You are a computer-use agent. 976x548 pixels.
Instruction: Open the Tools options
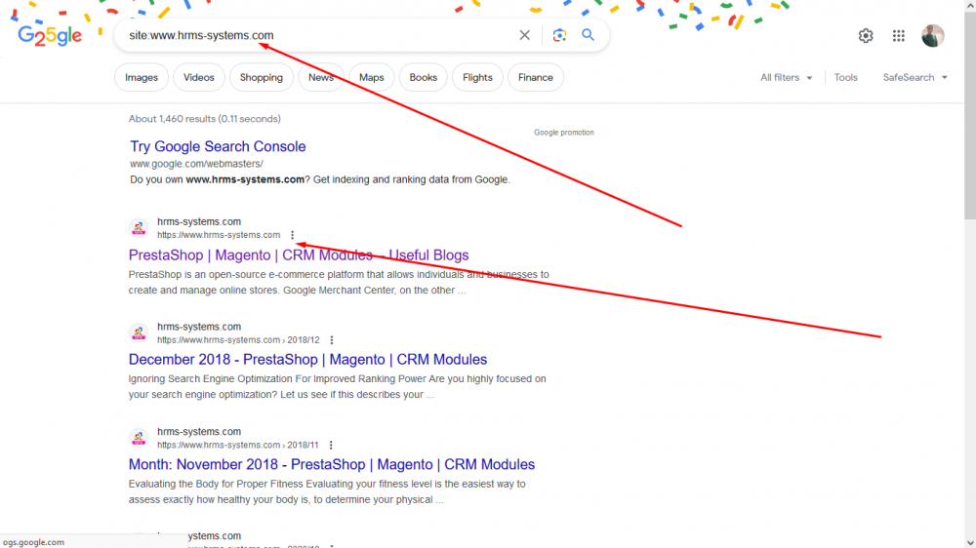point(845,78)
